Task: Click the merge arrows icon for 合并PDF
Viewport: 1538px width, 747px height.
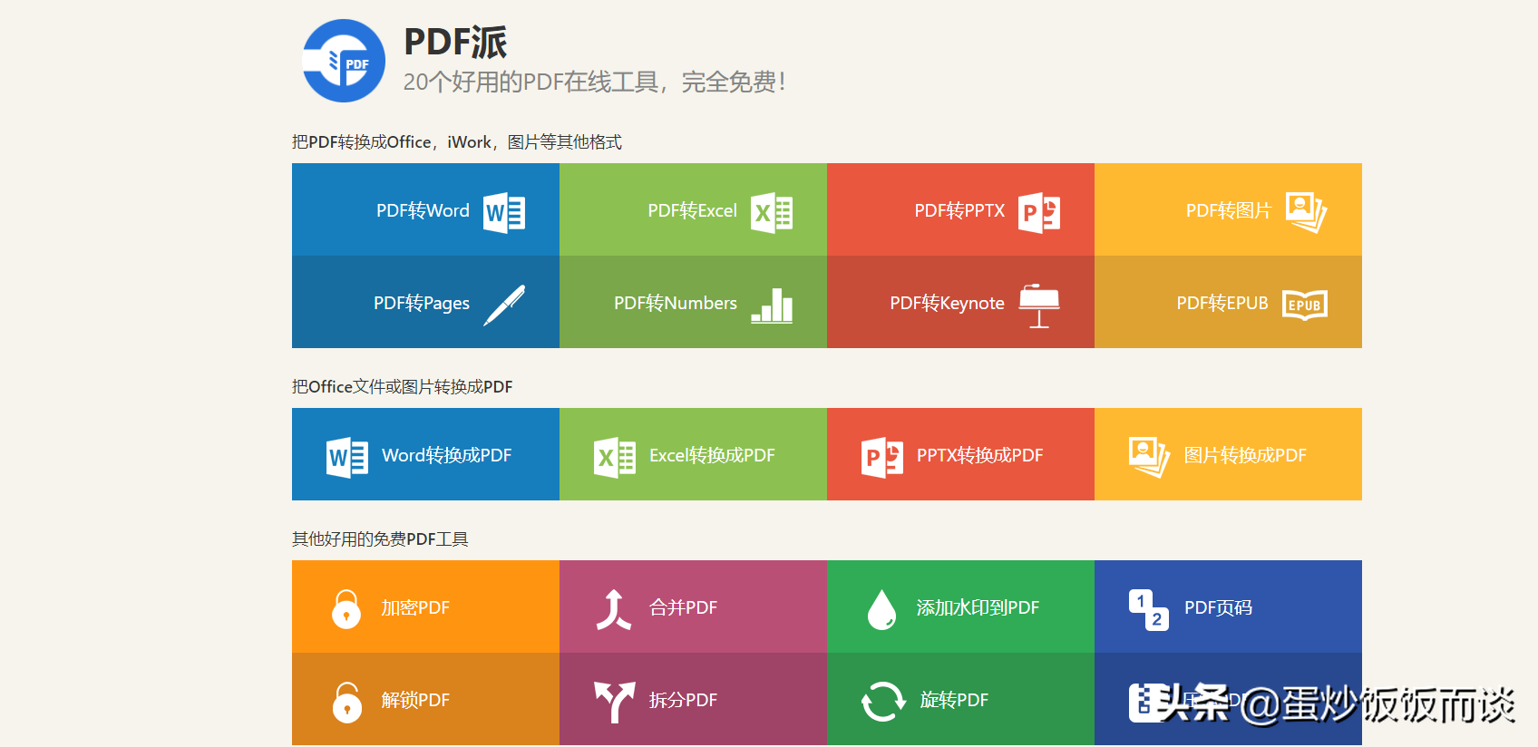Action: point(613,609)
